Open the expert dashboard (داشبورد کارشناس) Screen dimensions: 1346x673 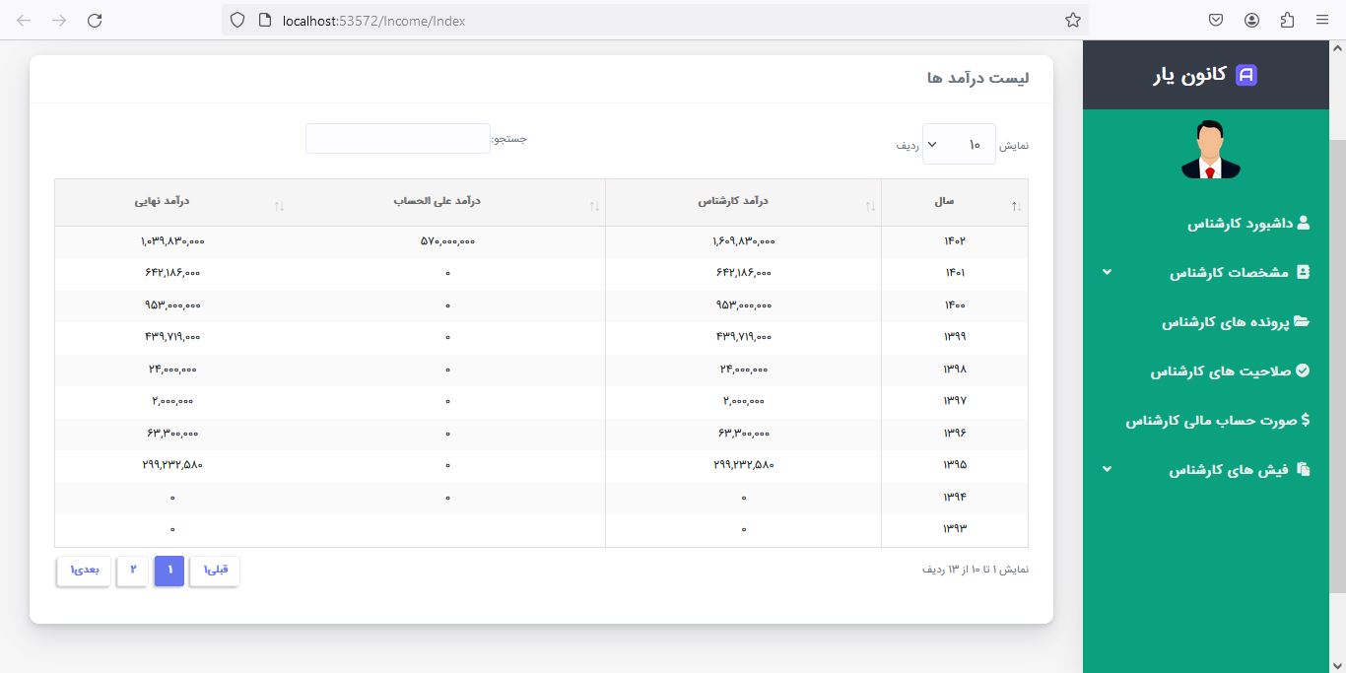point(1247,224)
